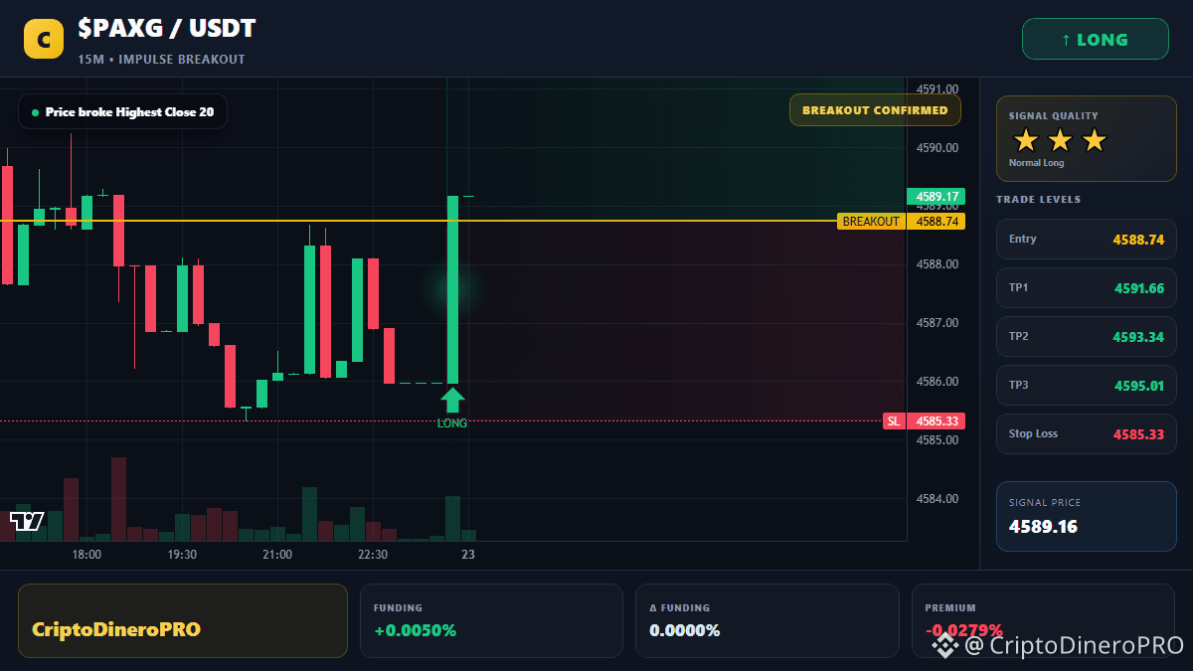Viewport: 1193px width, 671px height.
Task: Click the green LONG arrow marker
Action: click(452, 400)
